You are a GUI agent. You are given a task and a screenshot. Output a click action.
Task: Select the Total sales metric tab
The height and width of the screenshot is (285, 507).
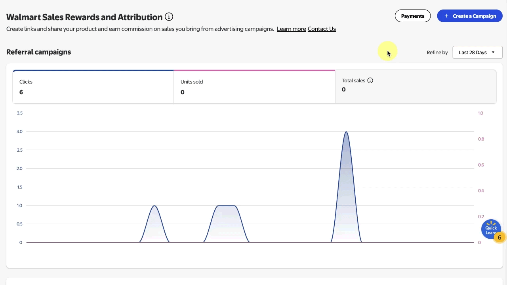coord(416,87)
